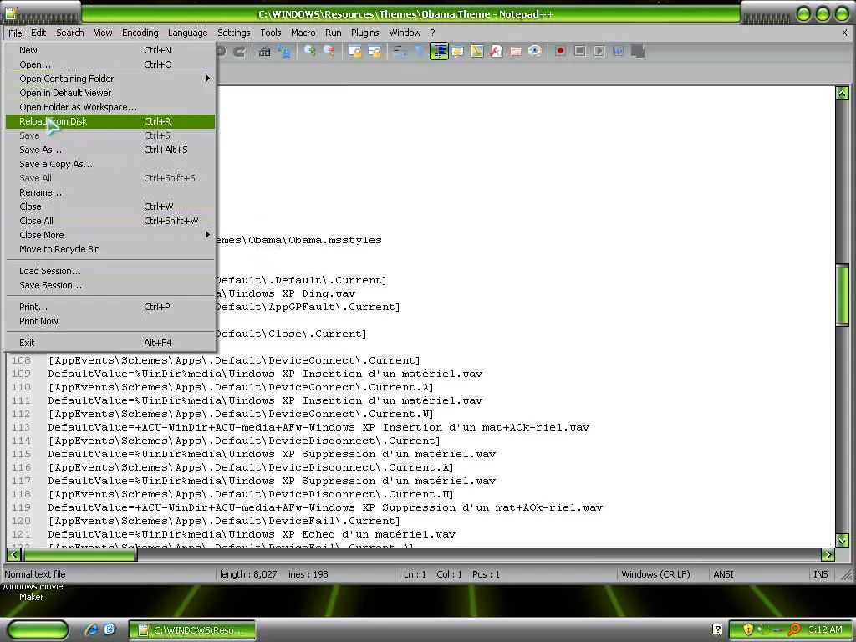856x642 pixels.
Task: Open the Language menu
Action: (187, 33)
